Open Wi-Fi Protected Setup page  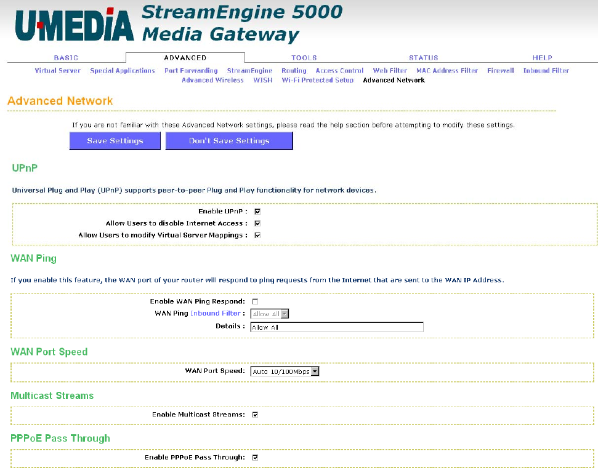tap(318, 80)
